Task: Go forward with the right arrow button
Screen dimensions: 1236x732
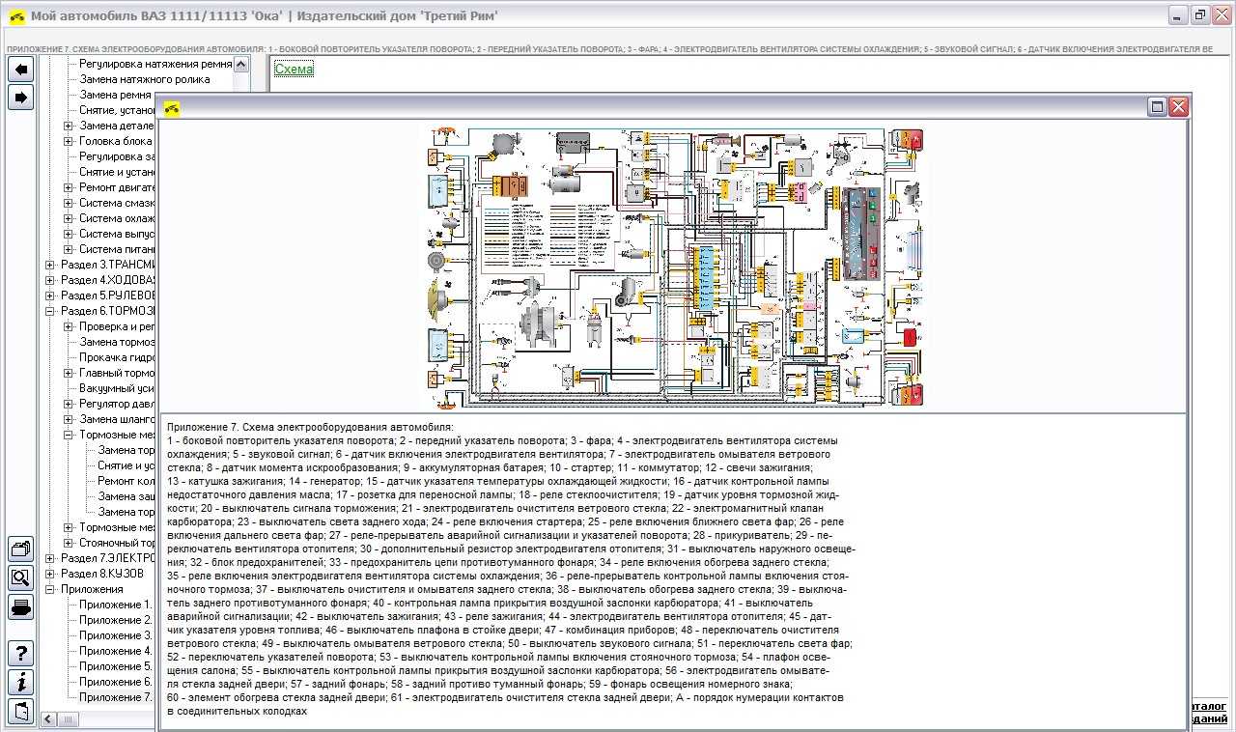Action: 20,97
